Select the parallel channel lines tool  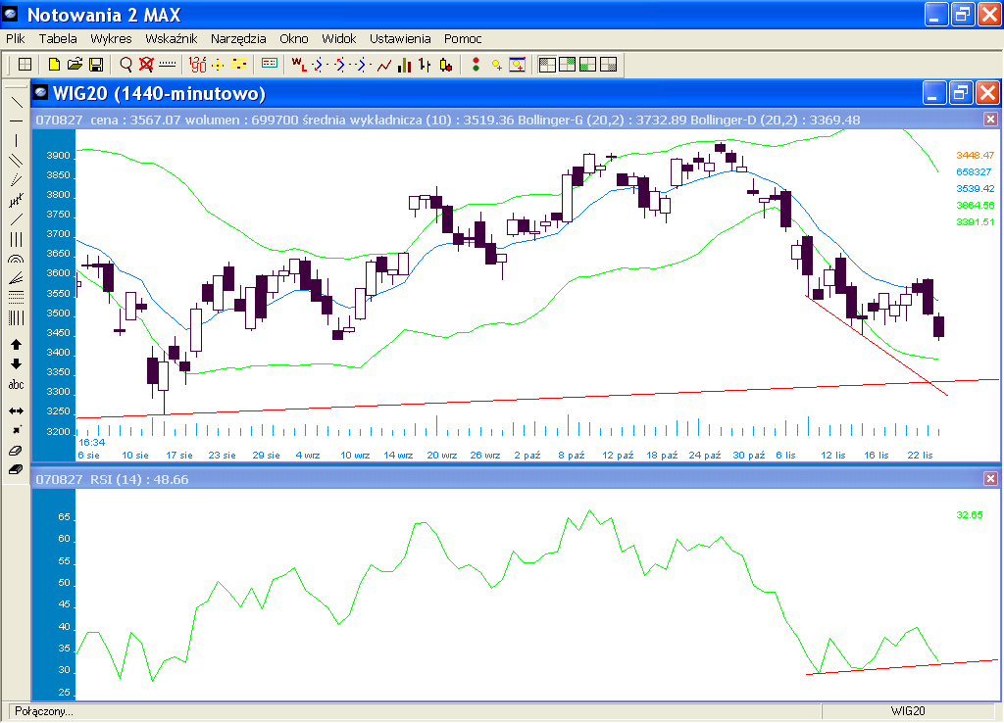tap(16, 161)
